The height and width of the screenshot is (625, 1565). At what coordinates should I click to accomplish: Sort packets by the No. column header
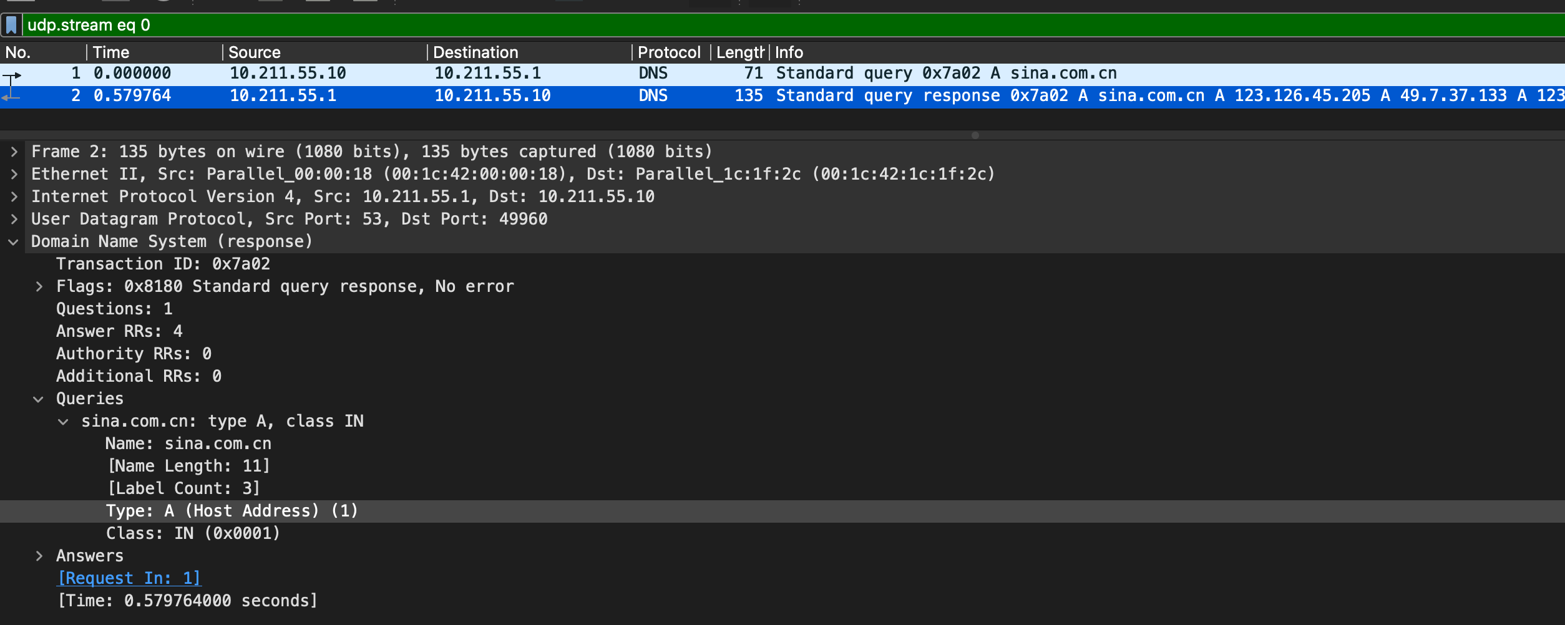click(x=19, y=52)
